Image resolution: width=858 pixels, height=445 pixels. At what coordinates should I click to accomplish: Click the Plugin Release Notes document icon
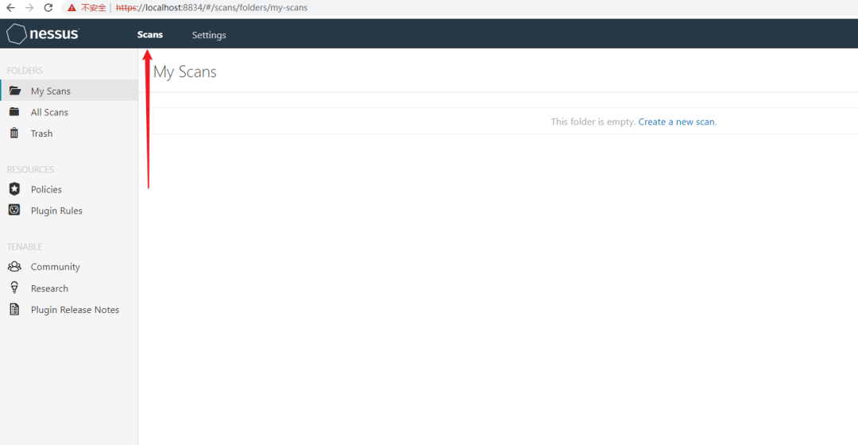14,309
